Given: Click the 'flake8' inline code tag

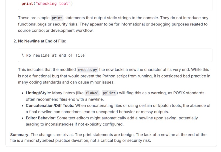Looking at the screenshot, I should click(x=92, y=93).
